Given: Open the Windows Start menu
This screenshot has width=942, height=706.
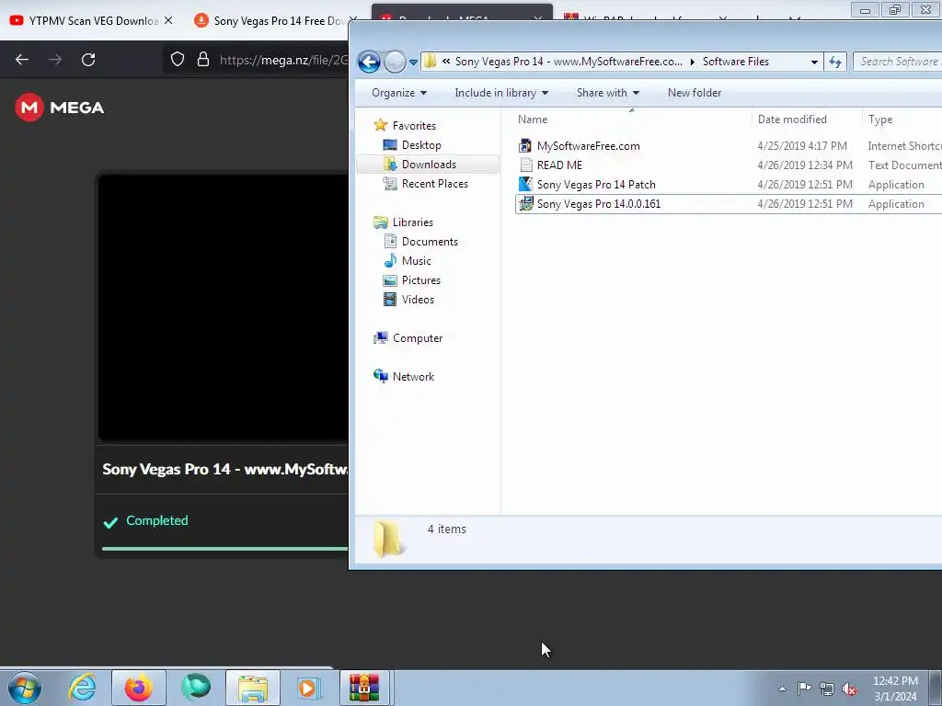Looking at the screenshot, I should pyautogui.click(x=25, y=688).
